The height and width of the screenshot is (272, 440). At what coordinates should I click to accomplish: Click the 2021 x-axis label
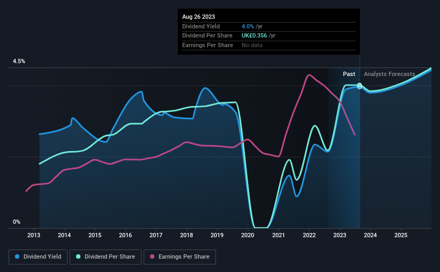(x=278, y=235)
